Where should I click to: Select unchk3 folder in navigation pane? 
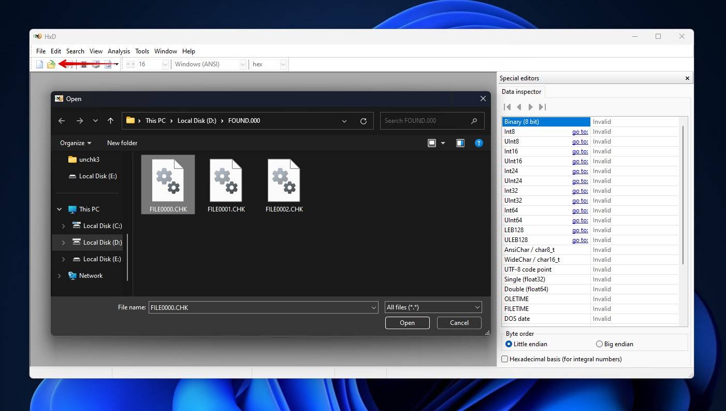tap(83, 160)
